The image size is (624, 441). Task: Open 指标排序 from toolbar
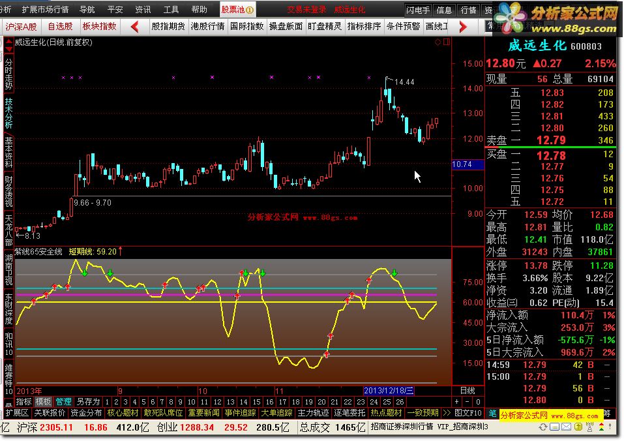pos(364,27)
